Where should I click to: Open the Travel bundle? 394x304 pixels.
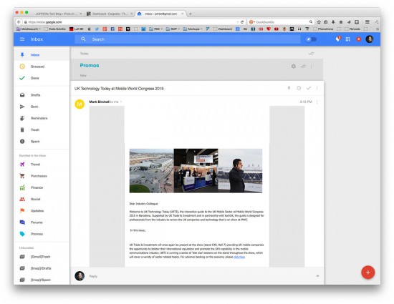coord(42,165)
